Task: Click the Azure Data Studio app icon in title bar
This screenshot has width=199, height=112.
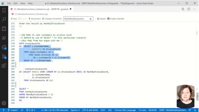Action: [x=3, y=3]
